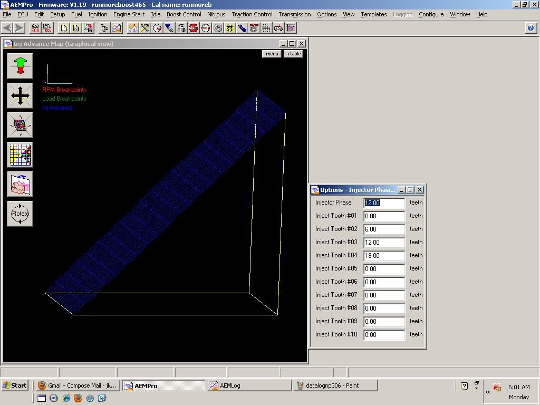Click the chart logging toolbar icon

tap(291, 28)
